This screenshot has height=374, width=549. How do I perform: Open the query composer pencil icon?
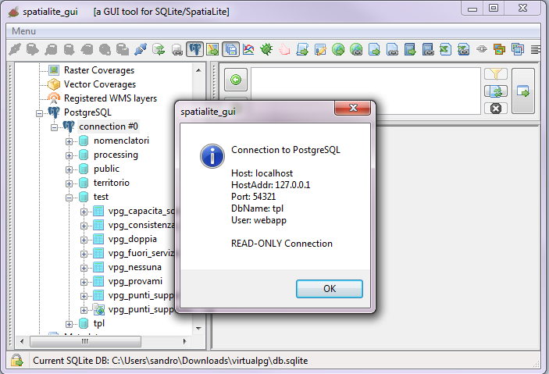point(320,49)
